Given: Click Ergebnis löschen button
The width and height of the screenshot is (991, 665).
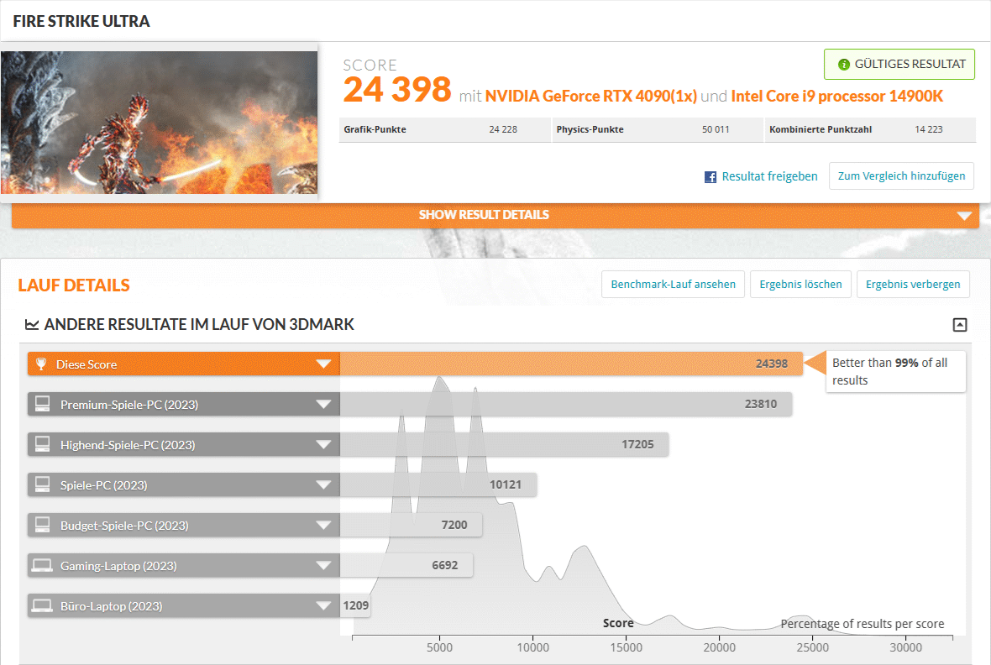Looking at the screenshot, I should tap(800, 285).
